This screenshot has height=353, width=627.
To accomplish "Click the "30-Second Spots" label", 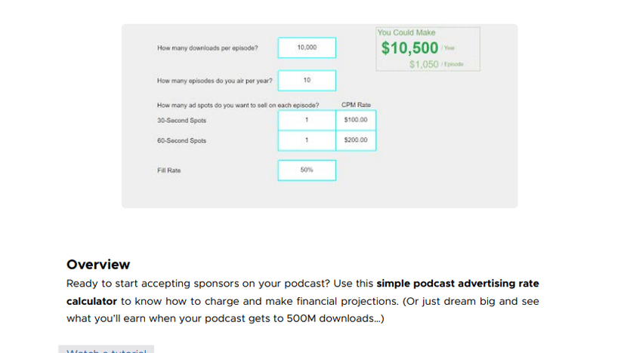I will [181, 120].
